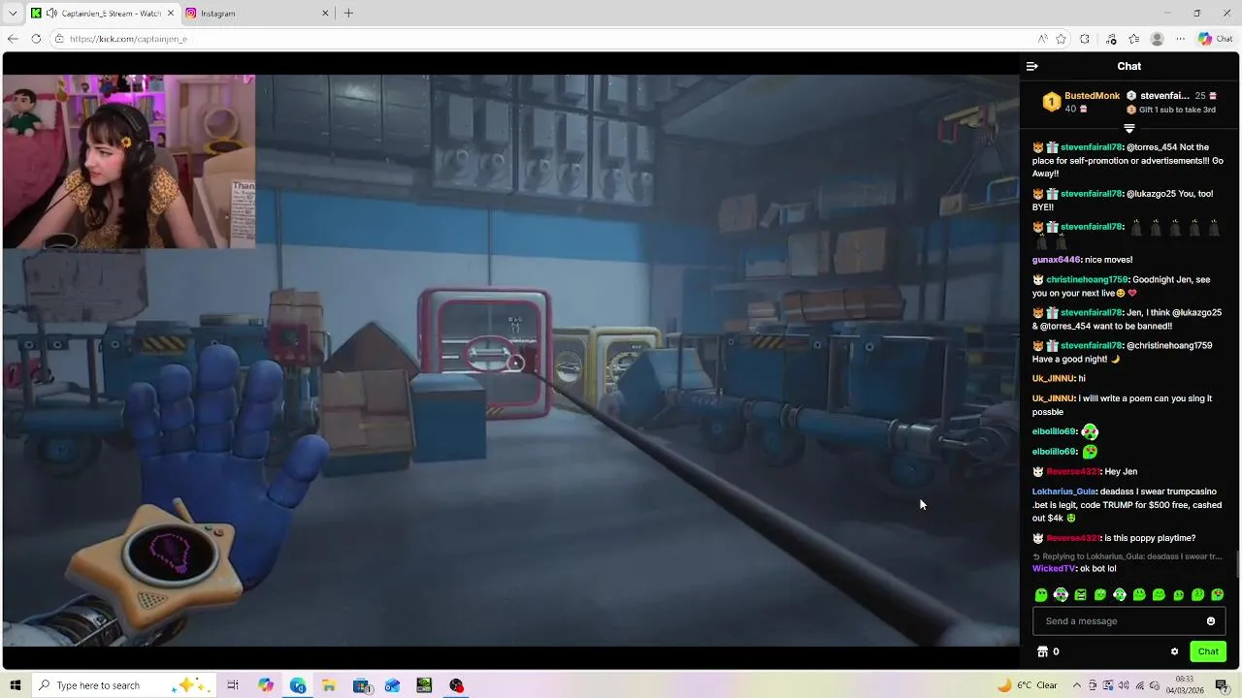Collapse the chat panel with the arrow icon
This screenshot has height=698, width=1242.
pyautogui.click(x=1031, y=67)
